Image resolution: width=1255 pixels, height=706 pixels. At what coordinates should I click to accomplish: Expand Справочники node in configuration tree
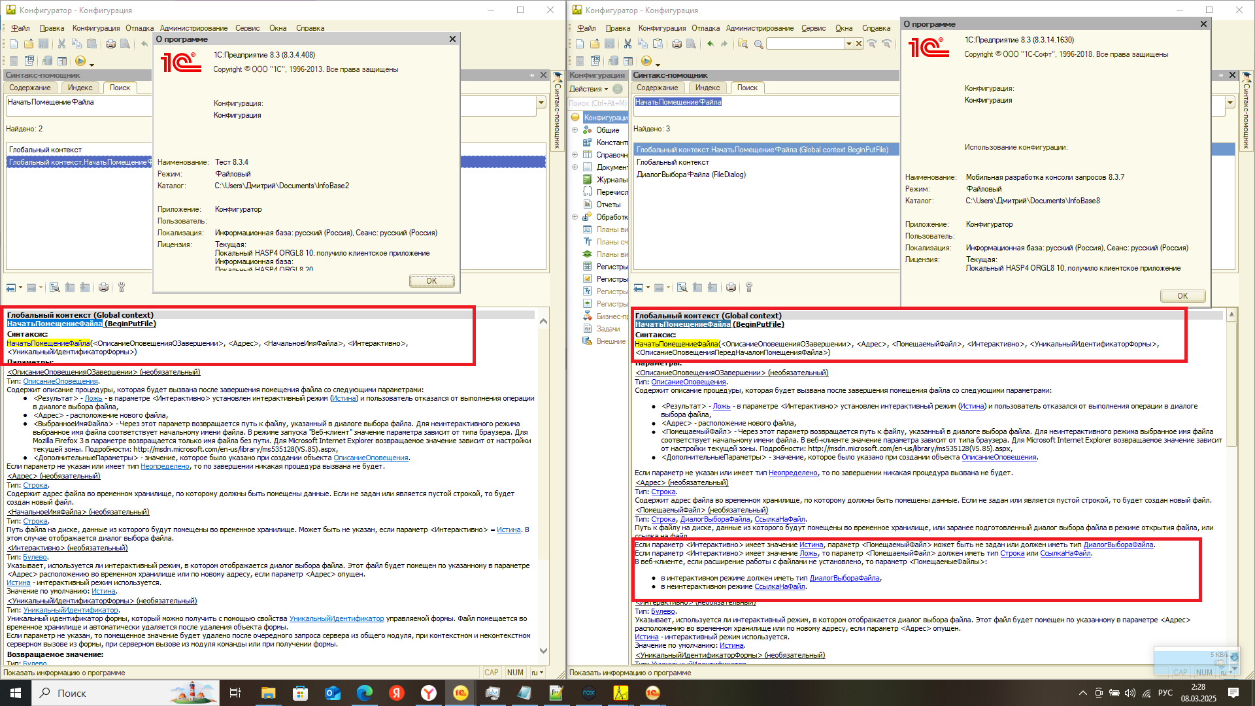click(x=575, y=155)
